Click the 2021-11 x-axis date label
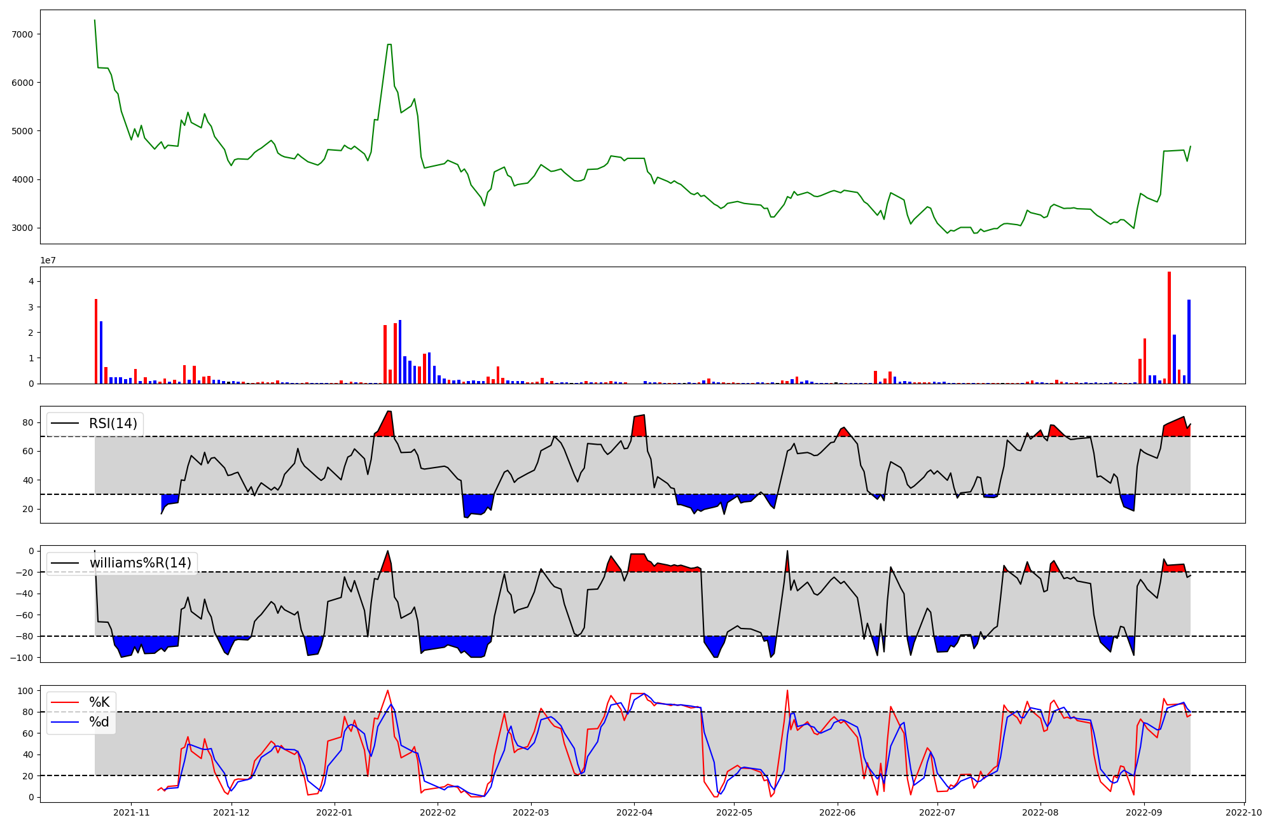1272x827 pixels. (x=131, y=812)
